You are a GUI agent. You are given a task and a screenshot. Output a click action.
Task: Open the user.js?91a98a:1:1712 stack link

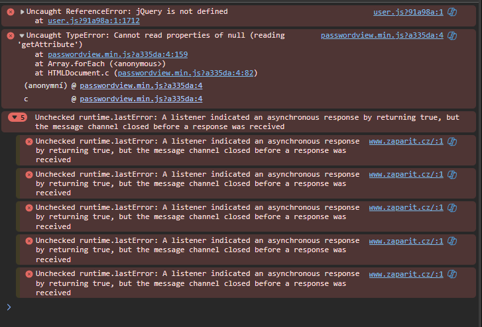[93, 21]
